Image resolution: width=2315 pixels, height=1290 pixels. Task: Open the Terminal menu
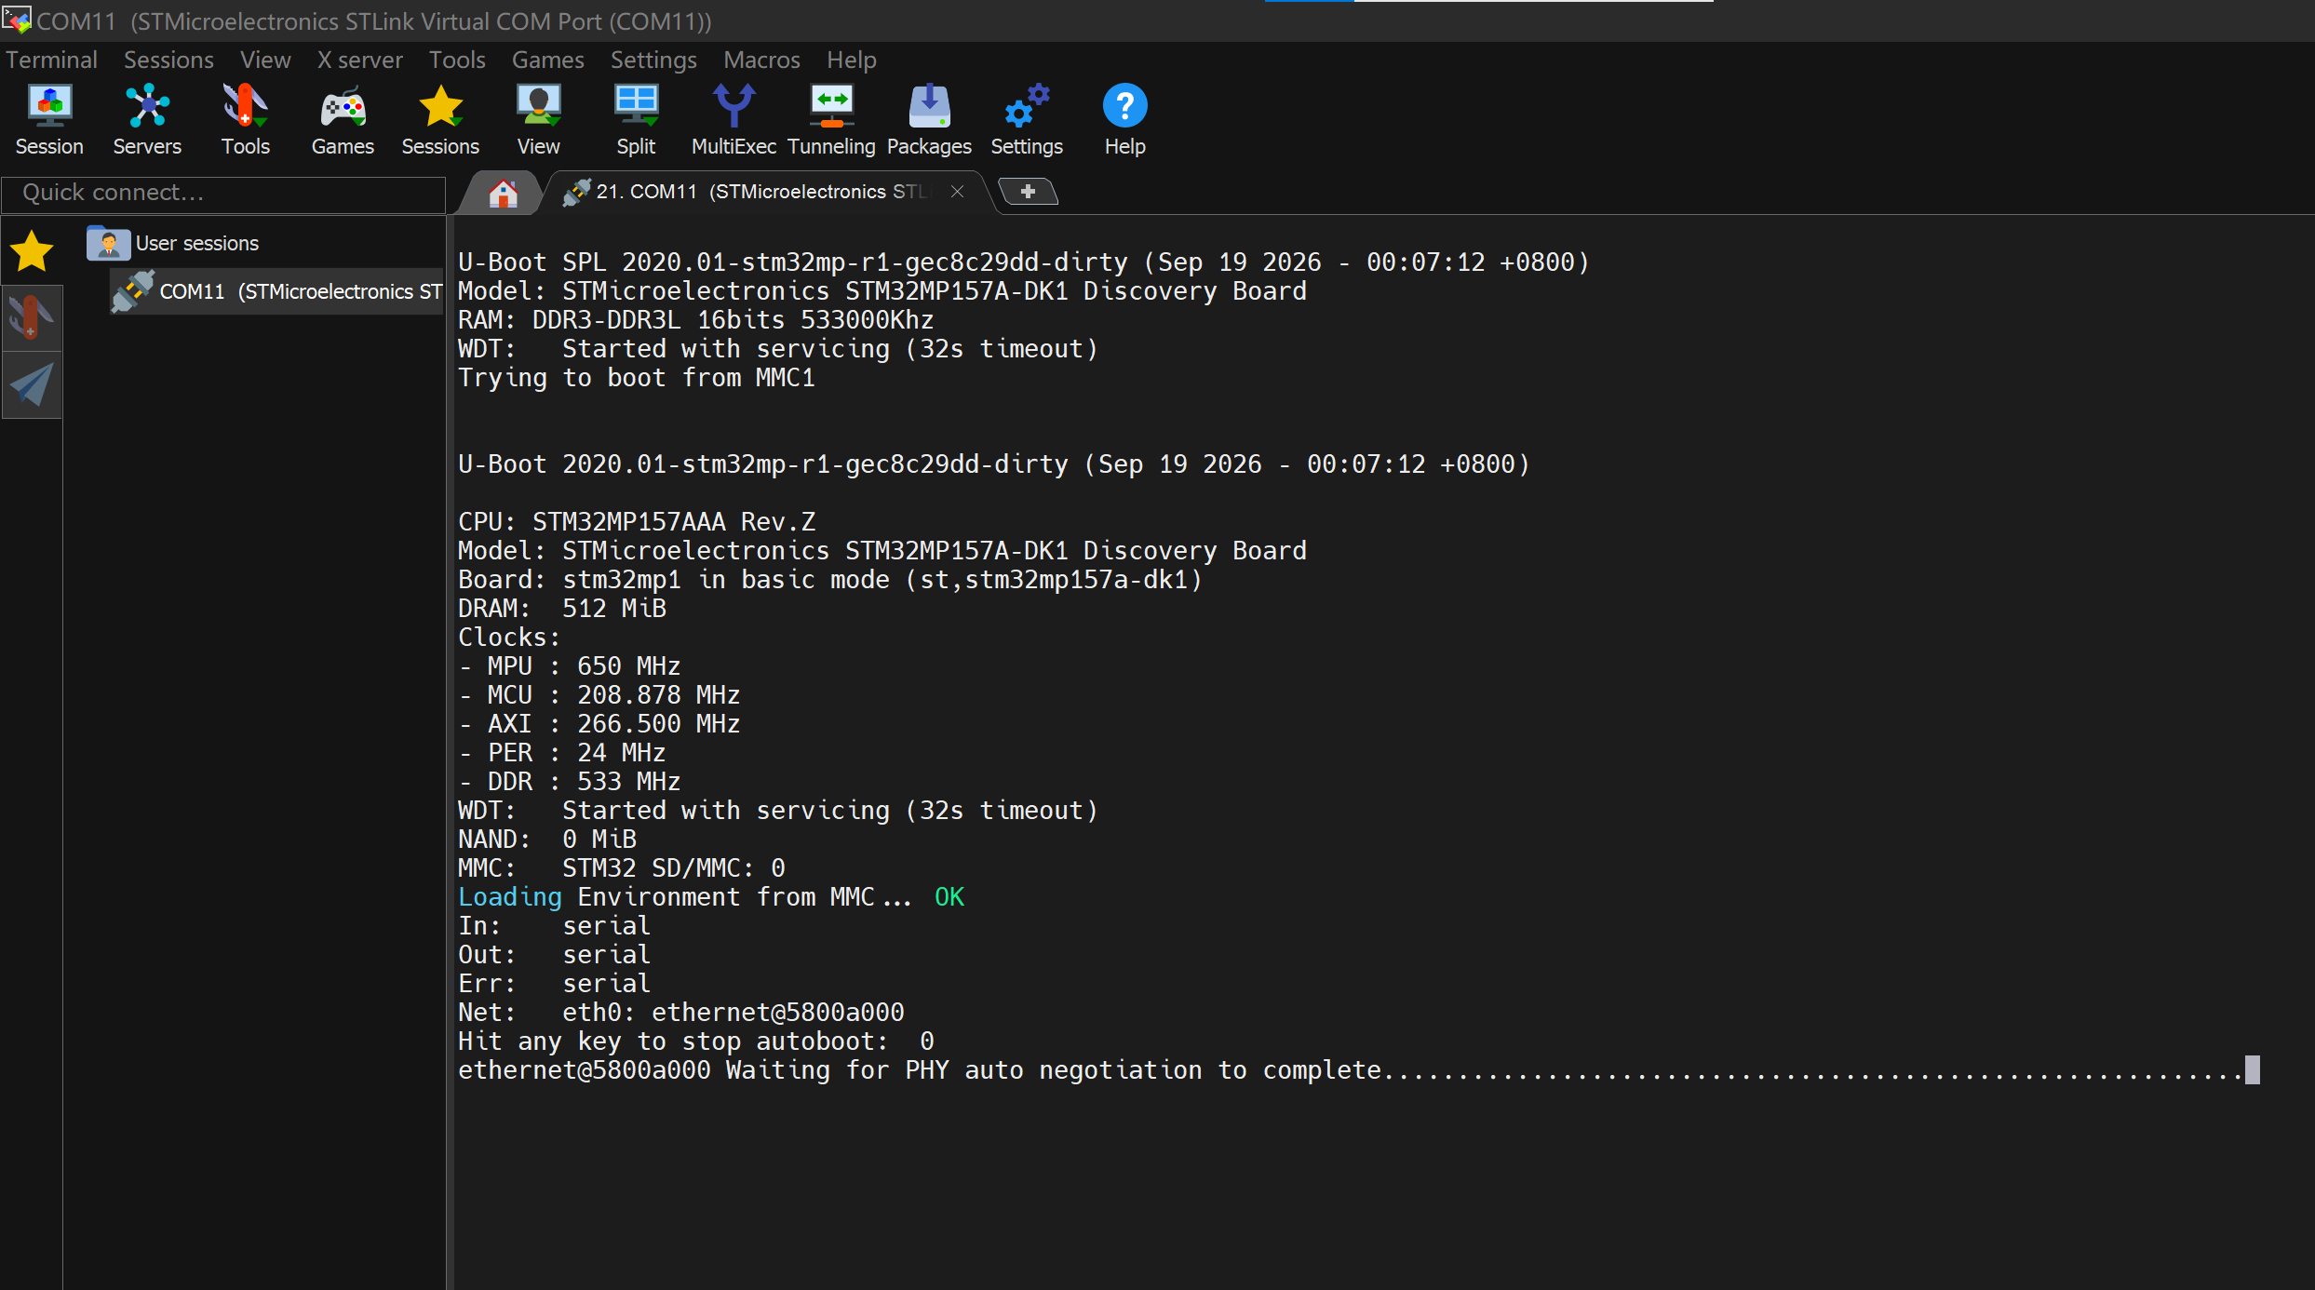[x=51, y=60]
